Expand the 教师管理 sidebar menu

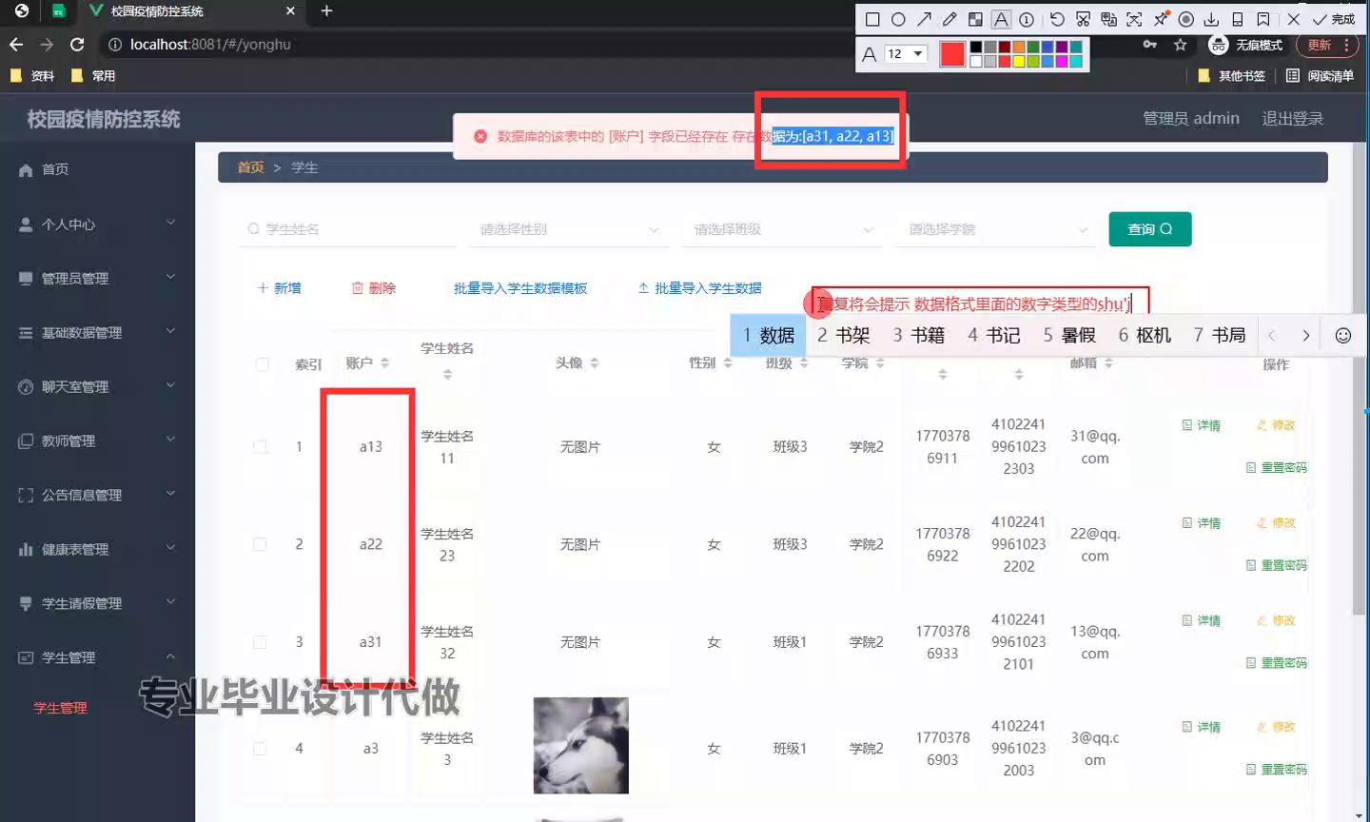(x=97, y=440)
